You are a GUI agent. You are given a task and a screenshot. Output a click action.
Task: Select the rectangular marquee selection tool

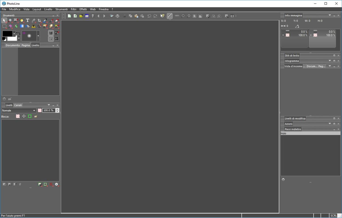coord(4,26)
